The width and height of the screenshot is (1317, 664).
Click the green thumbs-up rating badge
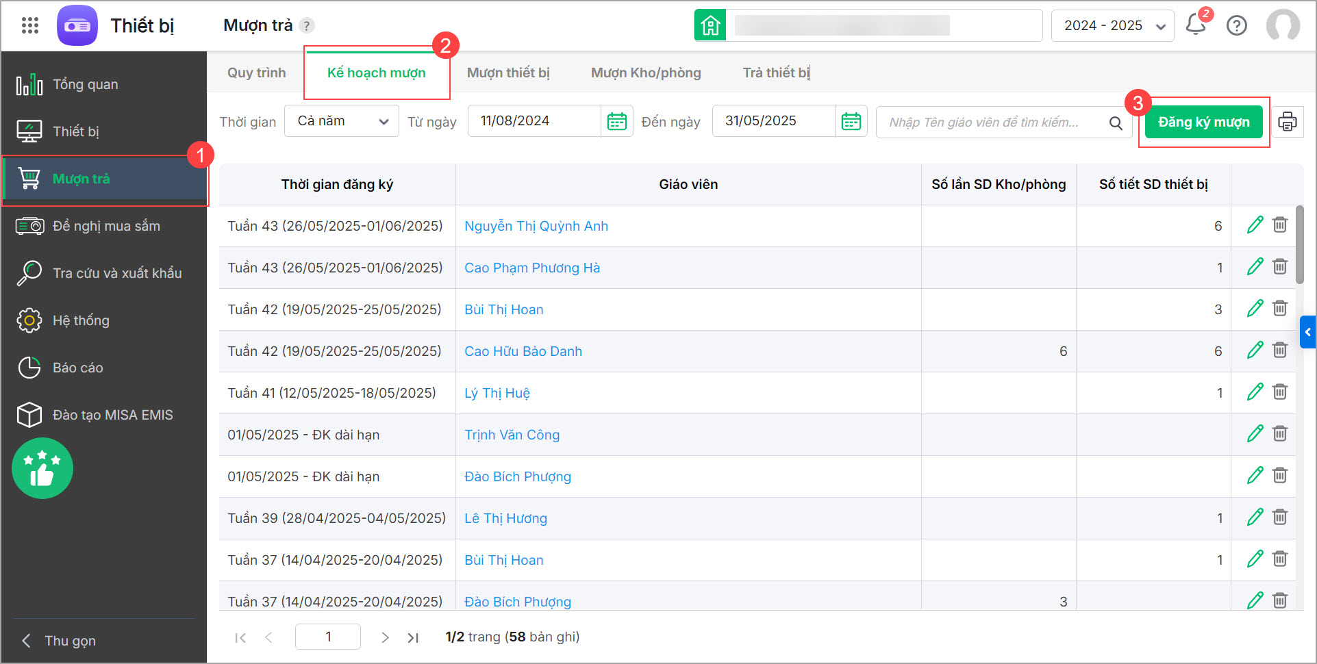pos(42,468)
